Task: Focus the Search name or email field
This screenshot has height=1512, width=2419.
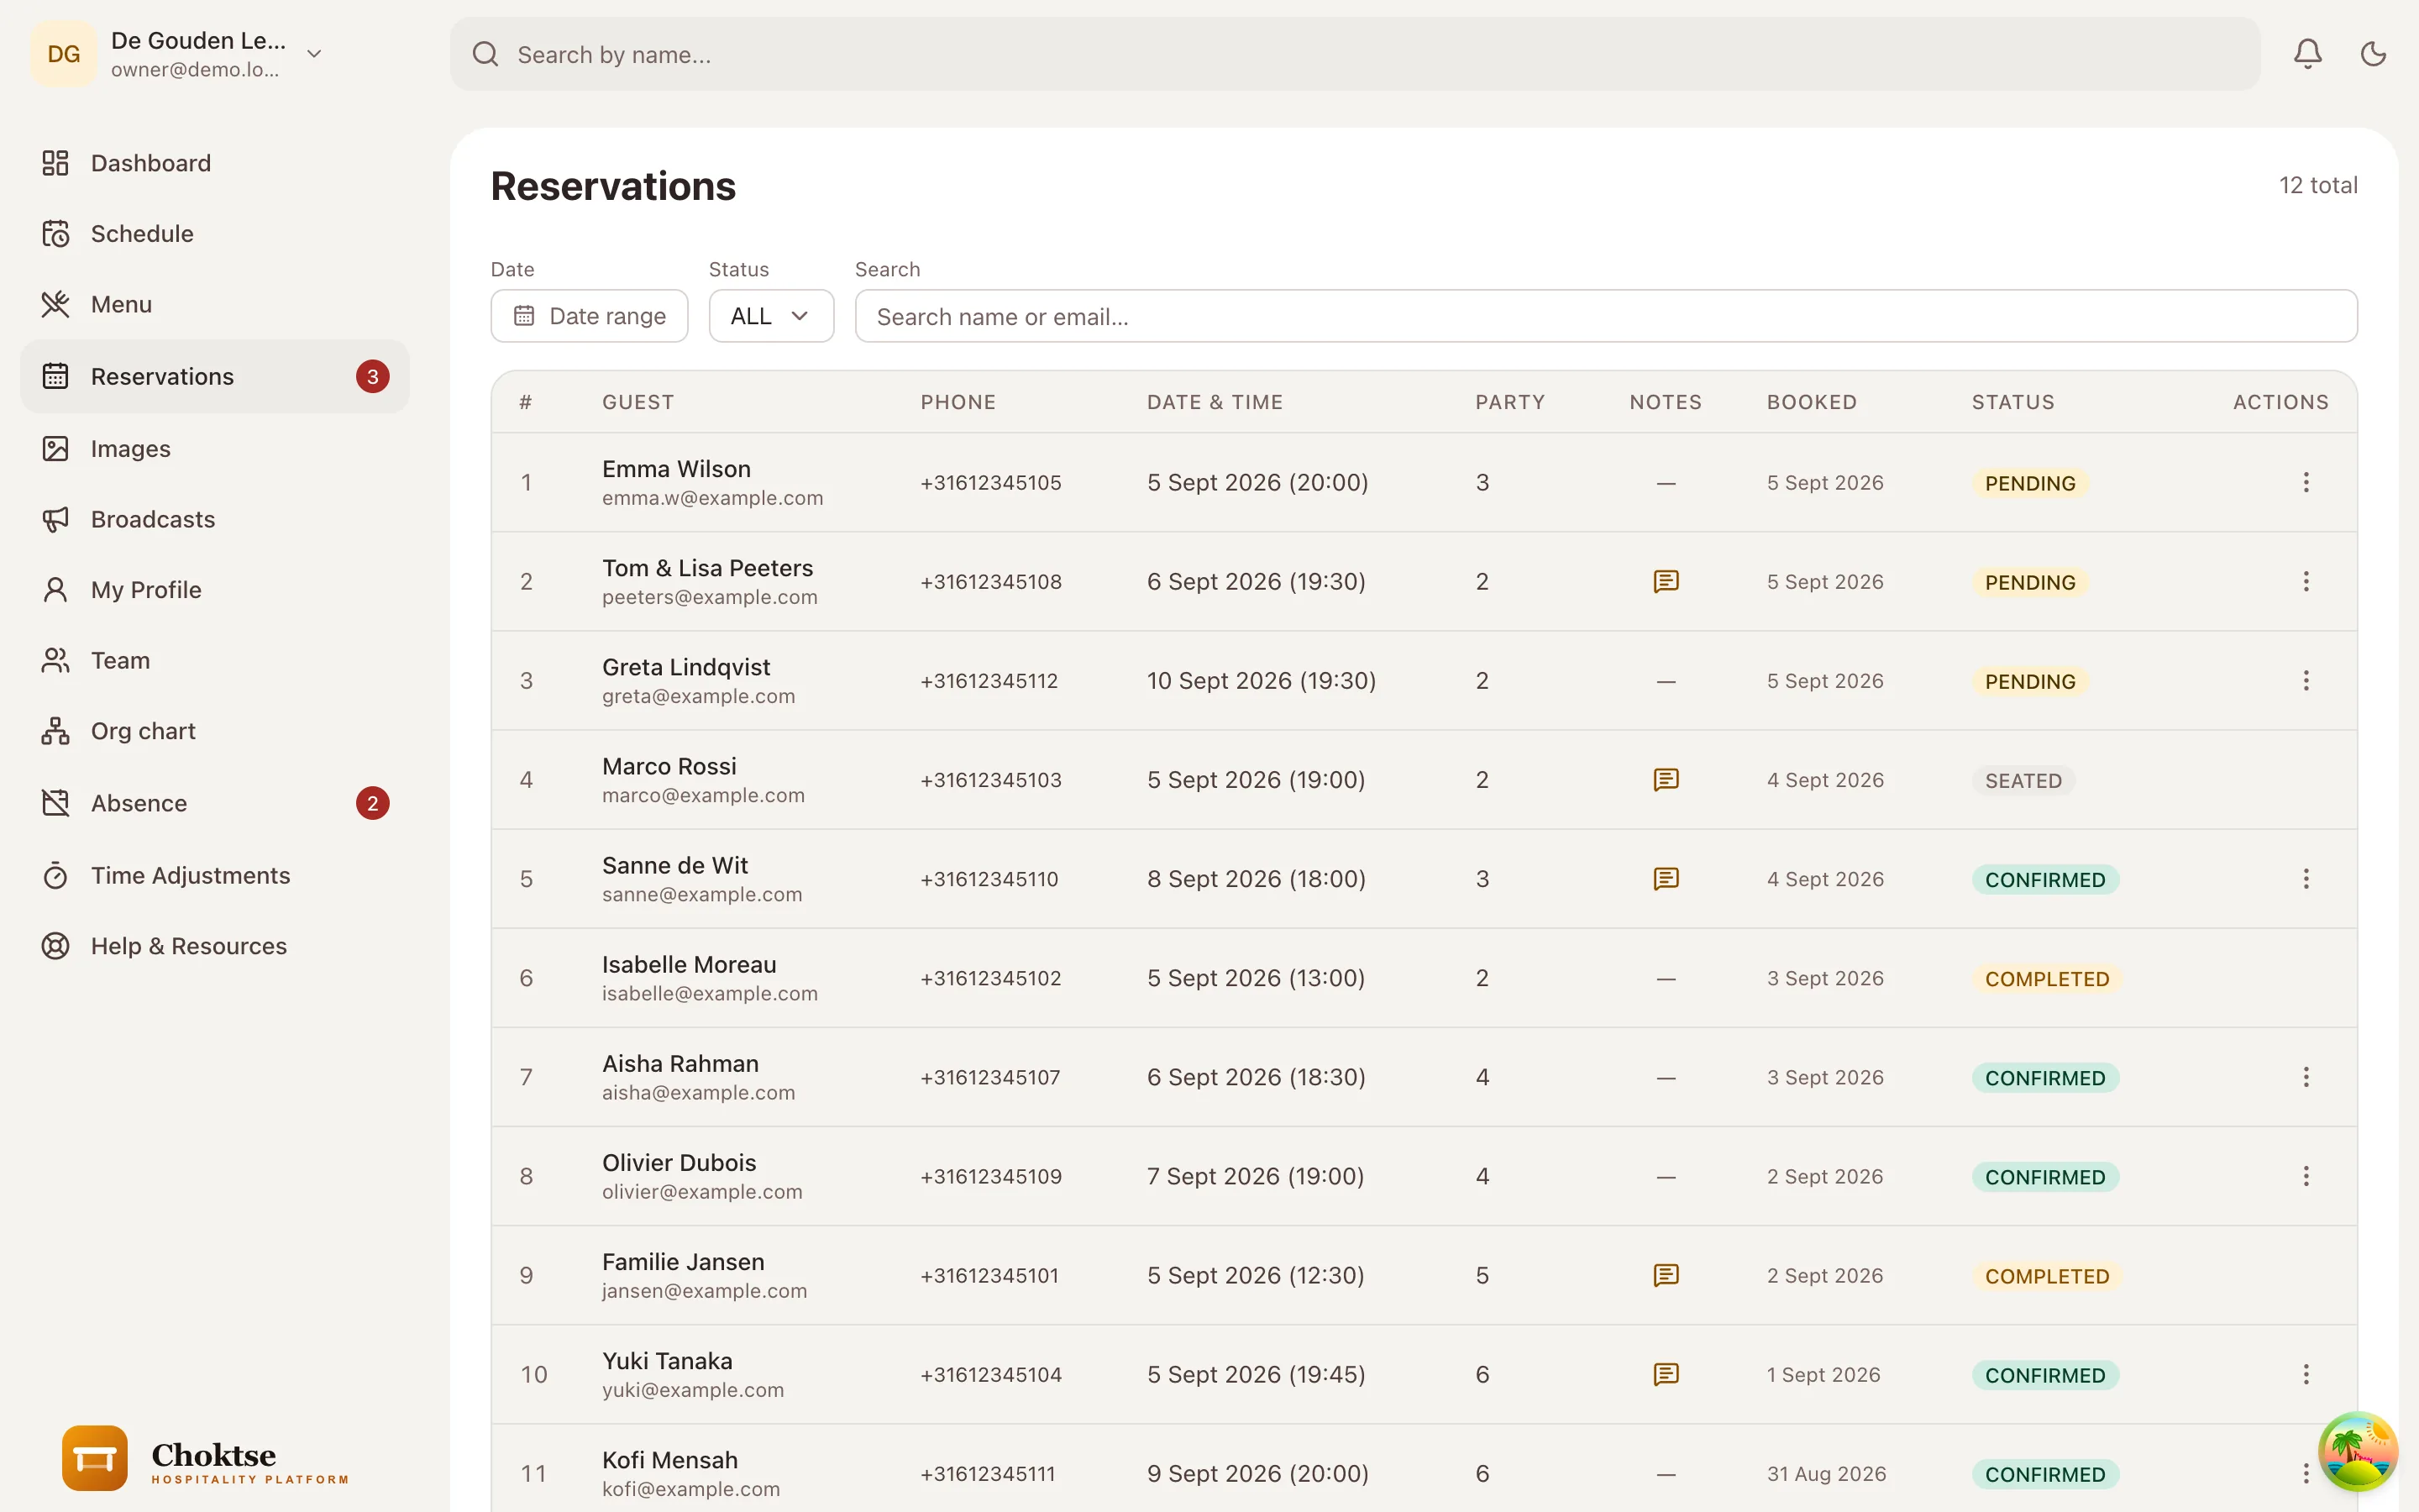Action: (1605, 316)
